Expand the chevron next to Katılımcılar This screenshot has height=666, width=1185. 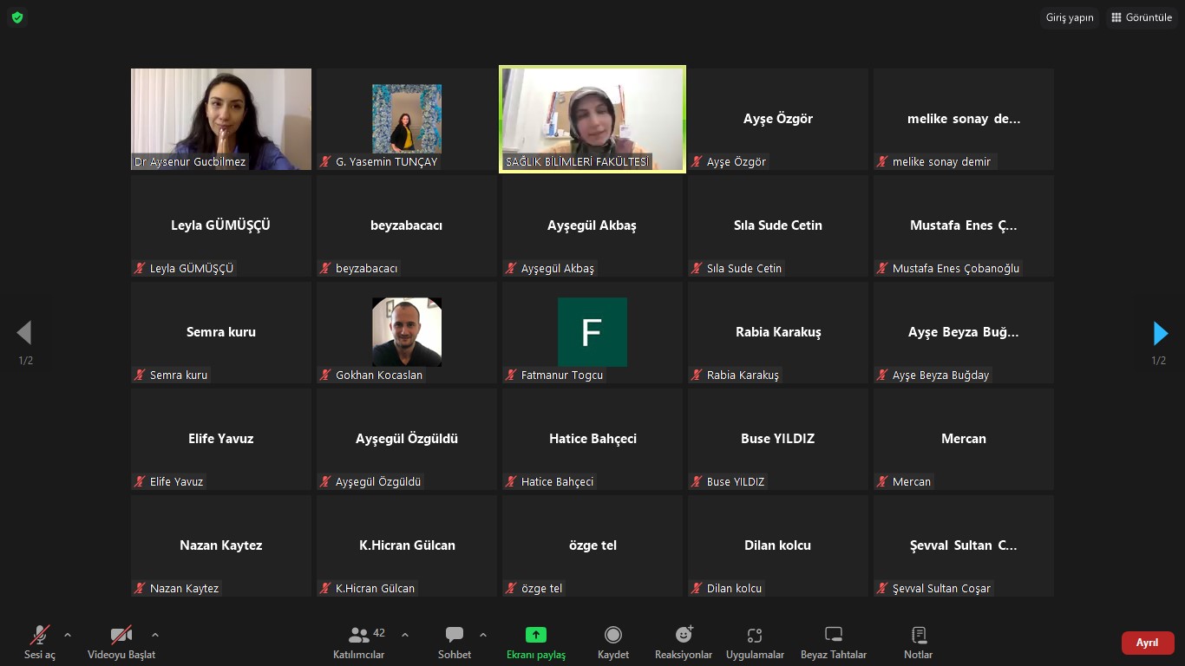point(405,635)
